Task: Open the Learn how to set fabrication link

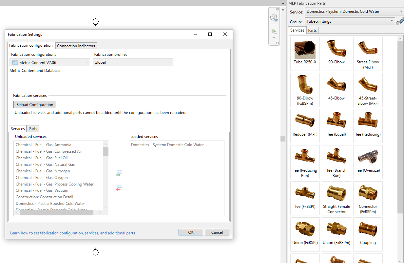Action: coord(72,233)
